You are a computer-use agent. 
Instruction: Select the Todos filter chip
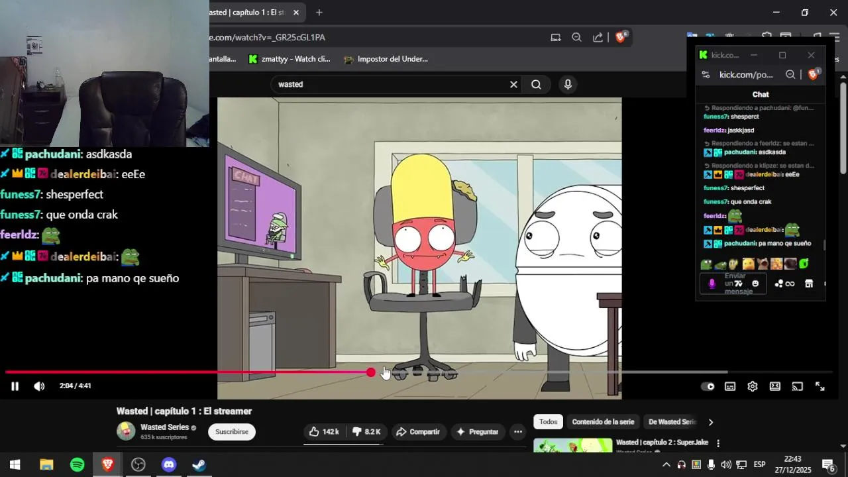point(548,422)
